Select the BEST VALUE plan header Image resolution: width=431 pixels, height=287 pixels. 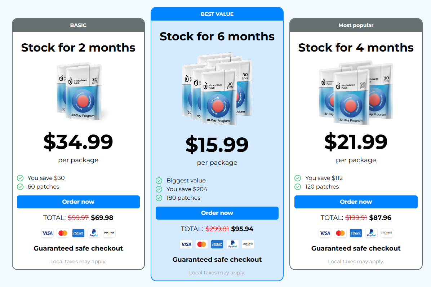pyautogui.click(x=217, y=14)
